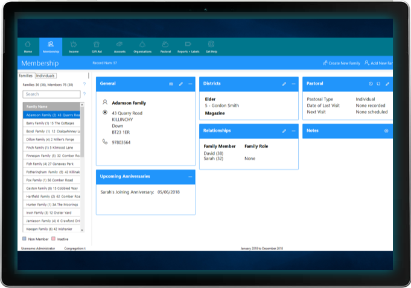Go to the Pastoral module

point(165,46)
